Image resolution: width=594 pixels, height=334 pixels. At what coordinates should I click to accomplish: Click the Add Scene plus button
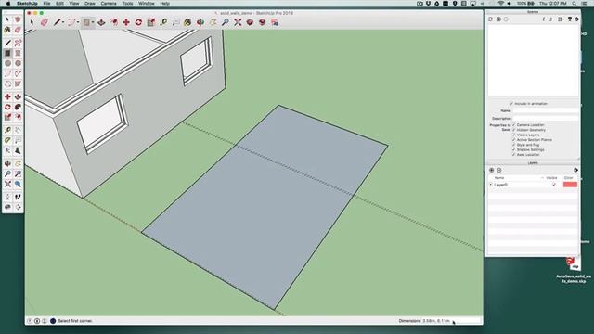click(498, 19)
